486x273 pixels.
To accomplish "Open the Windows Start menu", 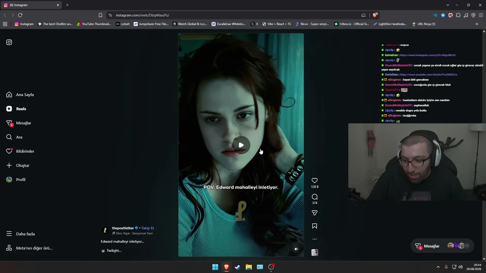I will tap(215, 267).
